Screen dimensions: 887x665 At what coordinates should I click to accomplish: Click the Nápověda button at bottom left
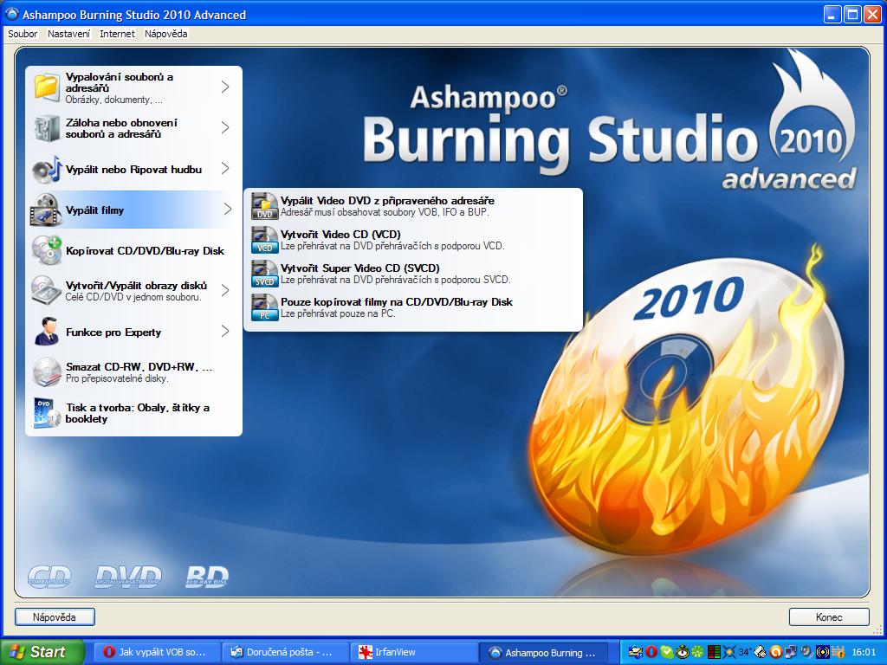click(x=55, y=617)
